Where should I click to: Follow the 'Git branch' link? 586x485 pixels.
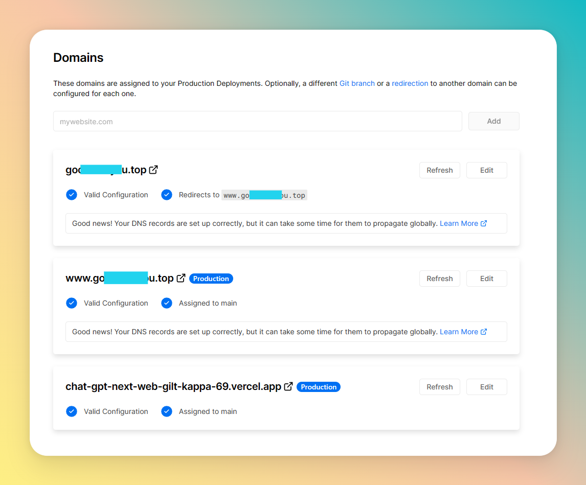click(357, 83)
